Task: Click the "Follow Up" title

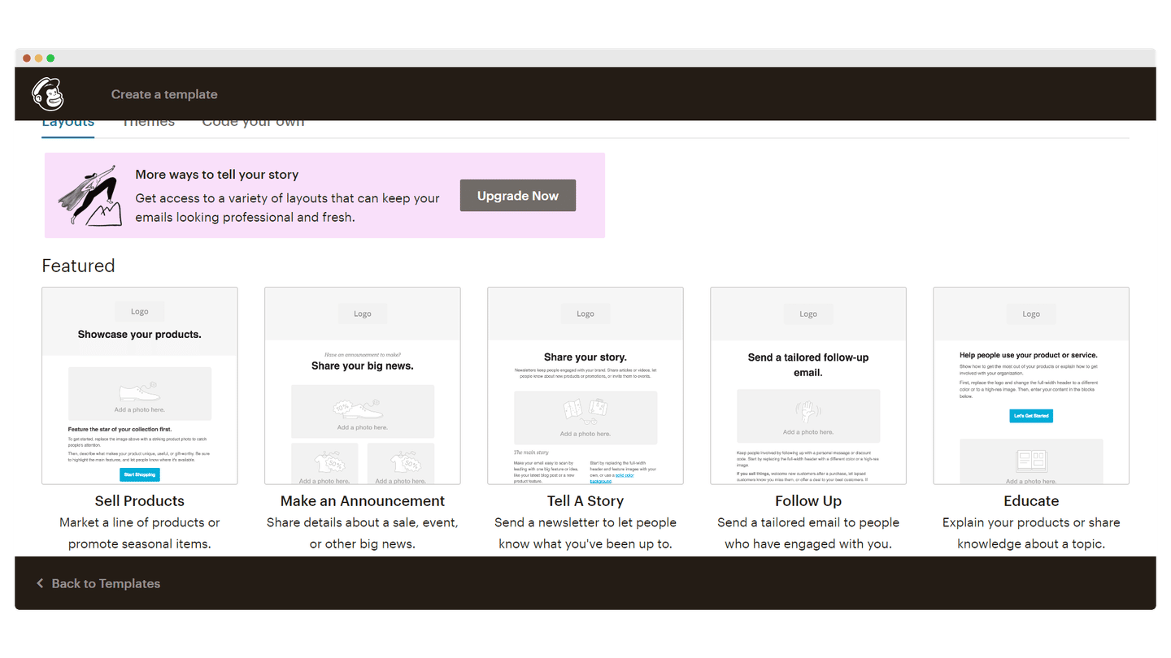Action: coord(808,501)
